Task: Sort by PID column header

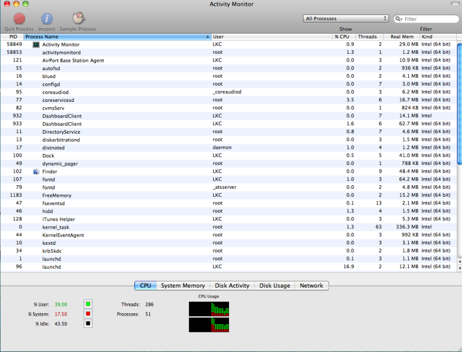Action: (x=12, y=36)
